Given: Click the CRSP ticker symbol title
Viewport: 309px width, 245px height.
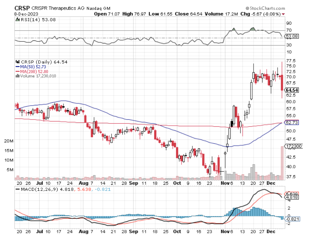Looking at the screenshot, I should (22, 8).
